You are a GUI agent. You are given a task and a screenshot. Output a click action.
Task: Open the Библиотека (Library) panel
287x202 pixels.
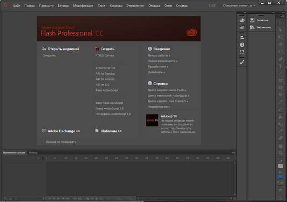[x=263, y=28]
